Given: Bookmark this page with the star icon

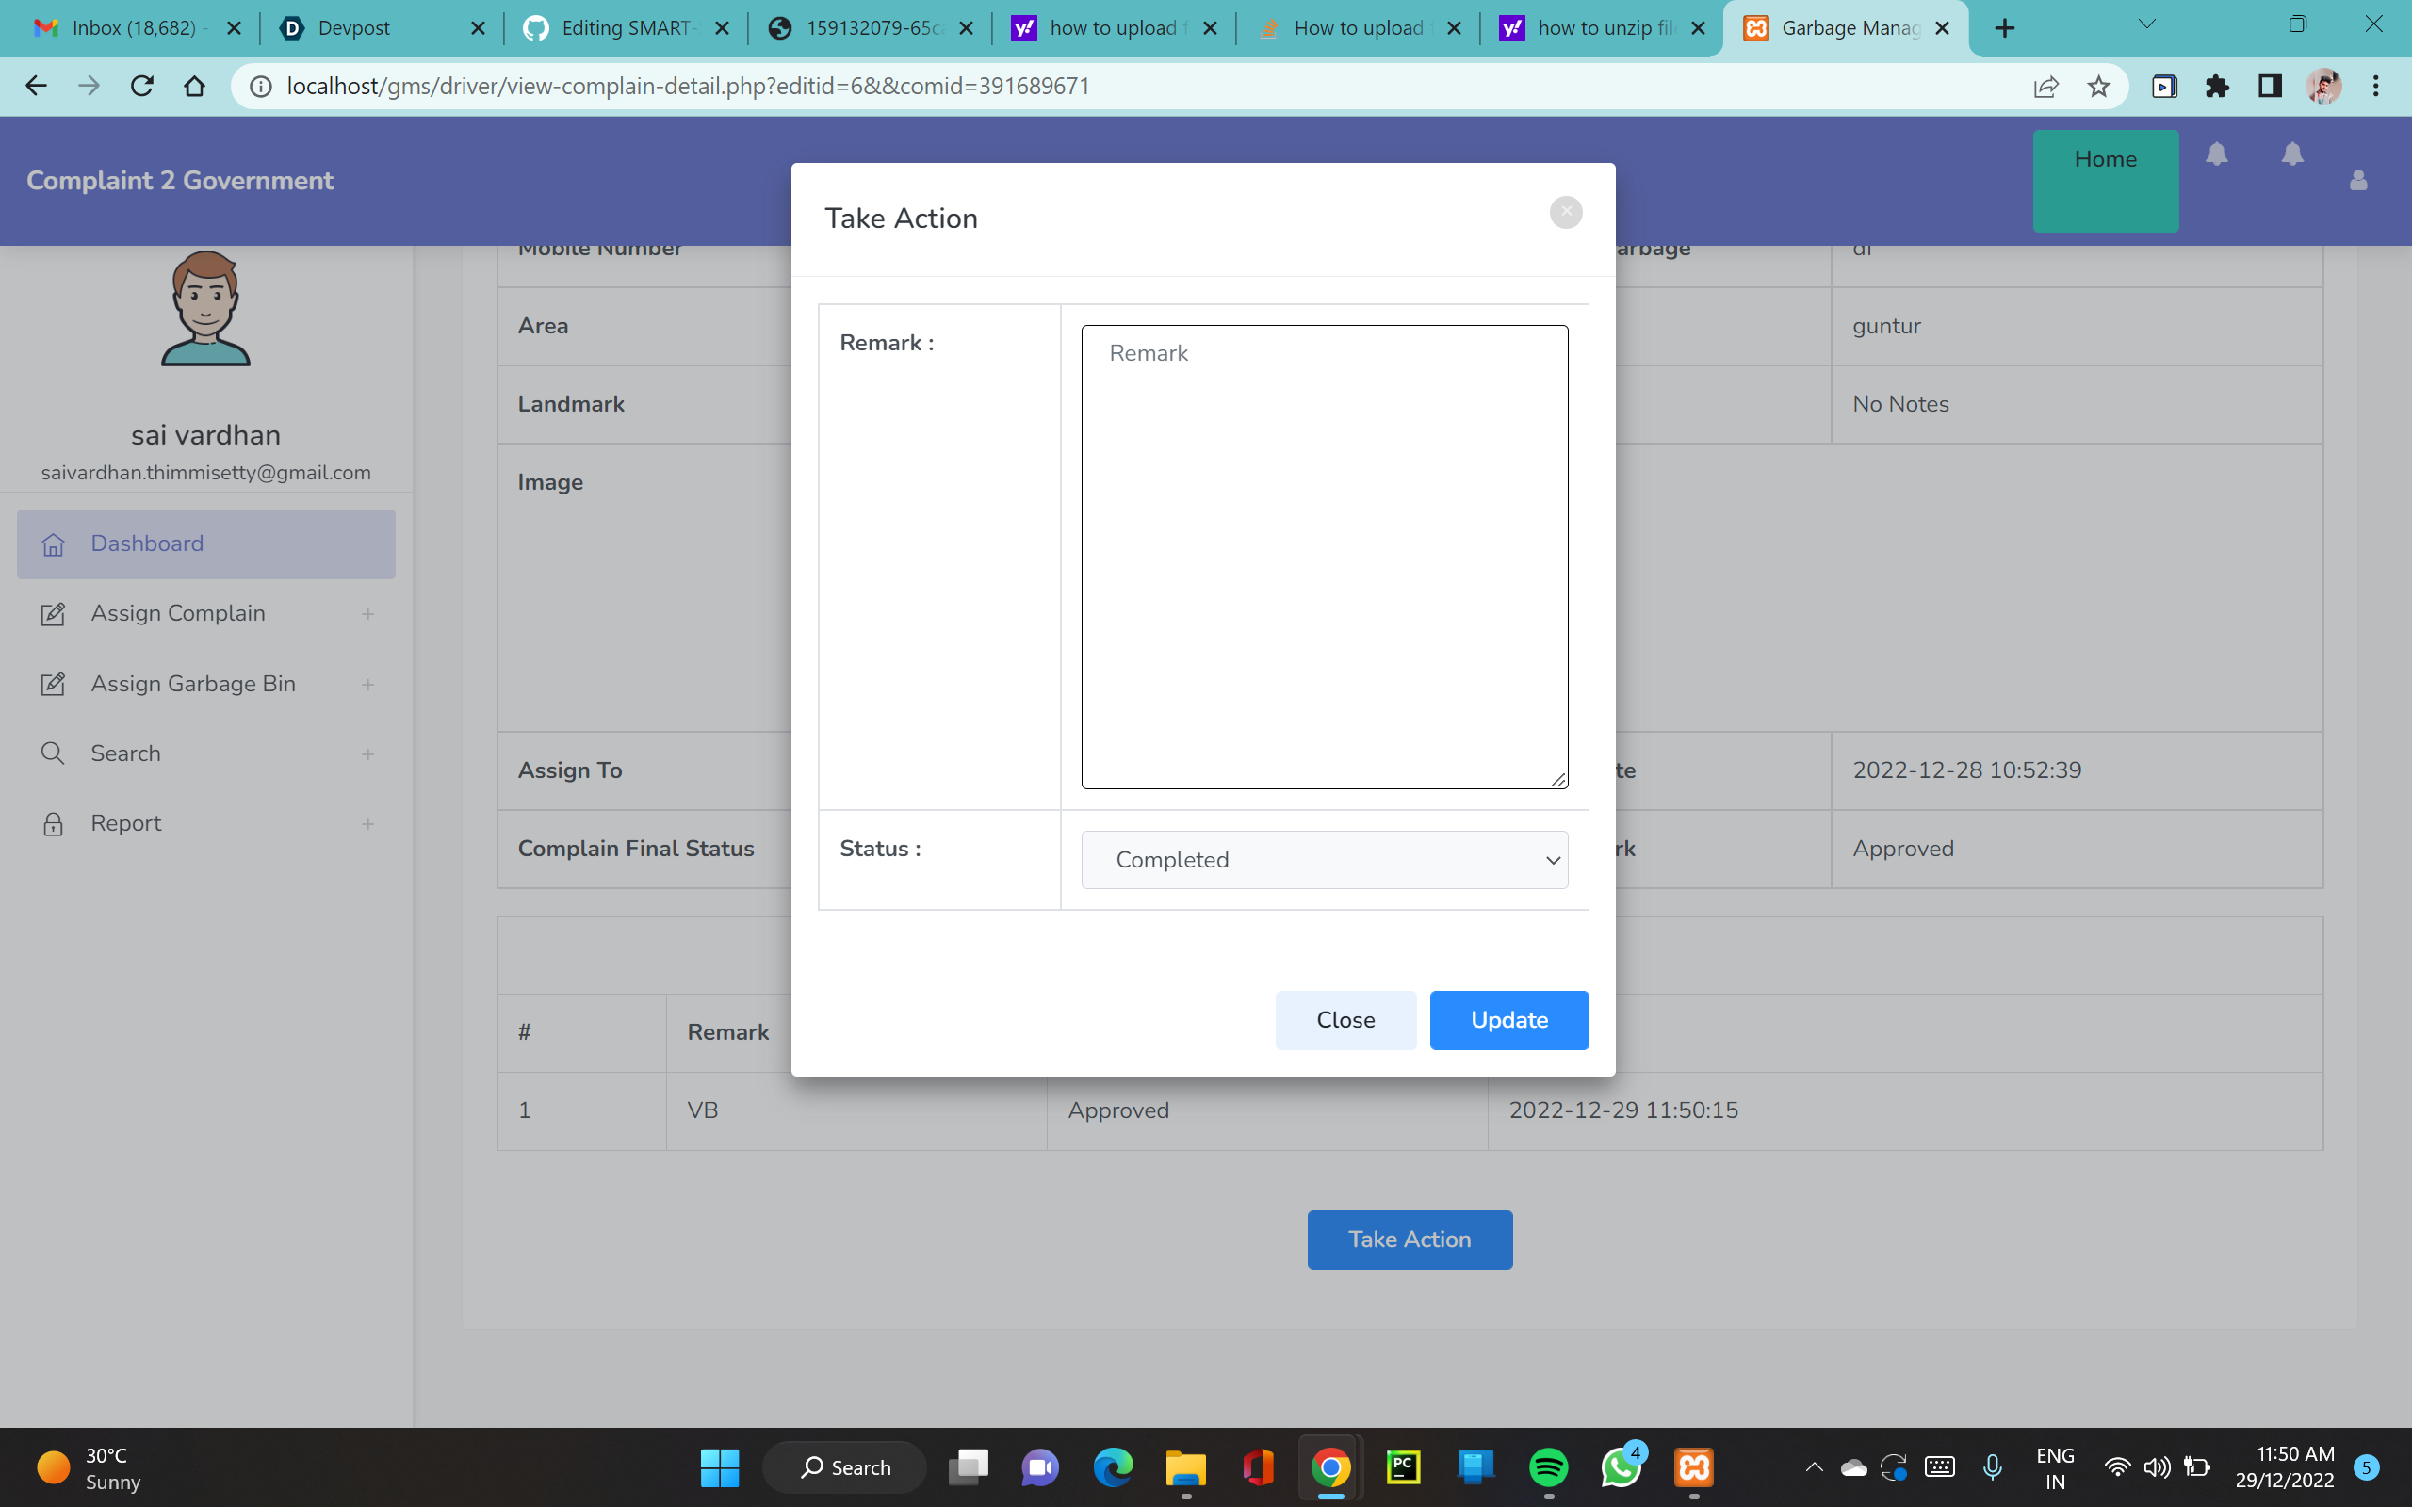Looking at the screenshot, I should (2098, 87).
